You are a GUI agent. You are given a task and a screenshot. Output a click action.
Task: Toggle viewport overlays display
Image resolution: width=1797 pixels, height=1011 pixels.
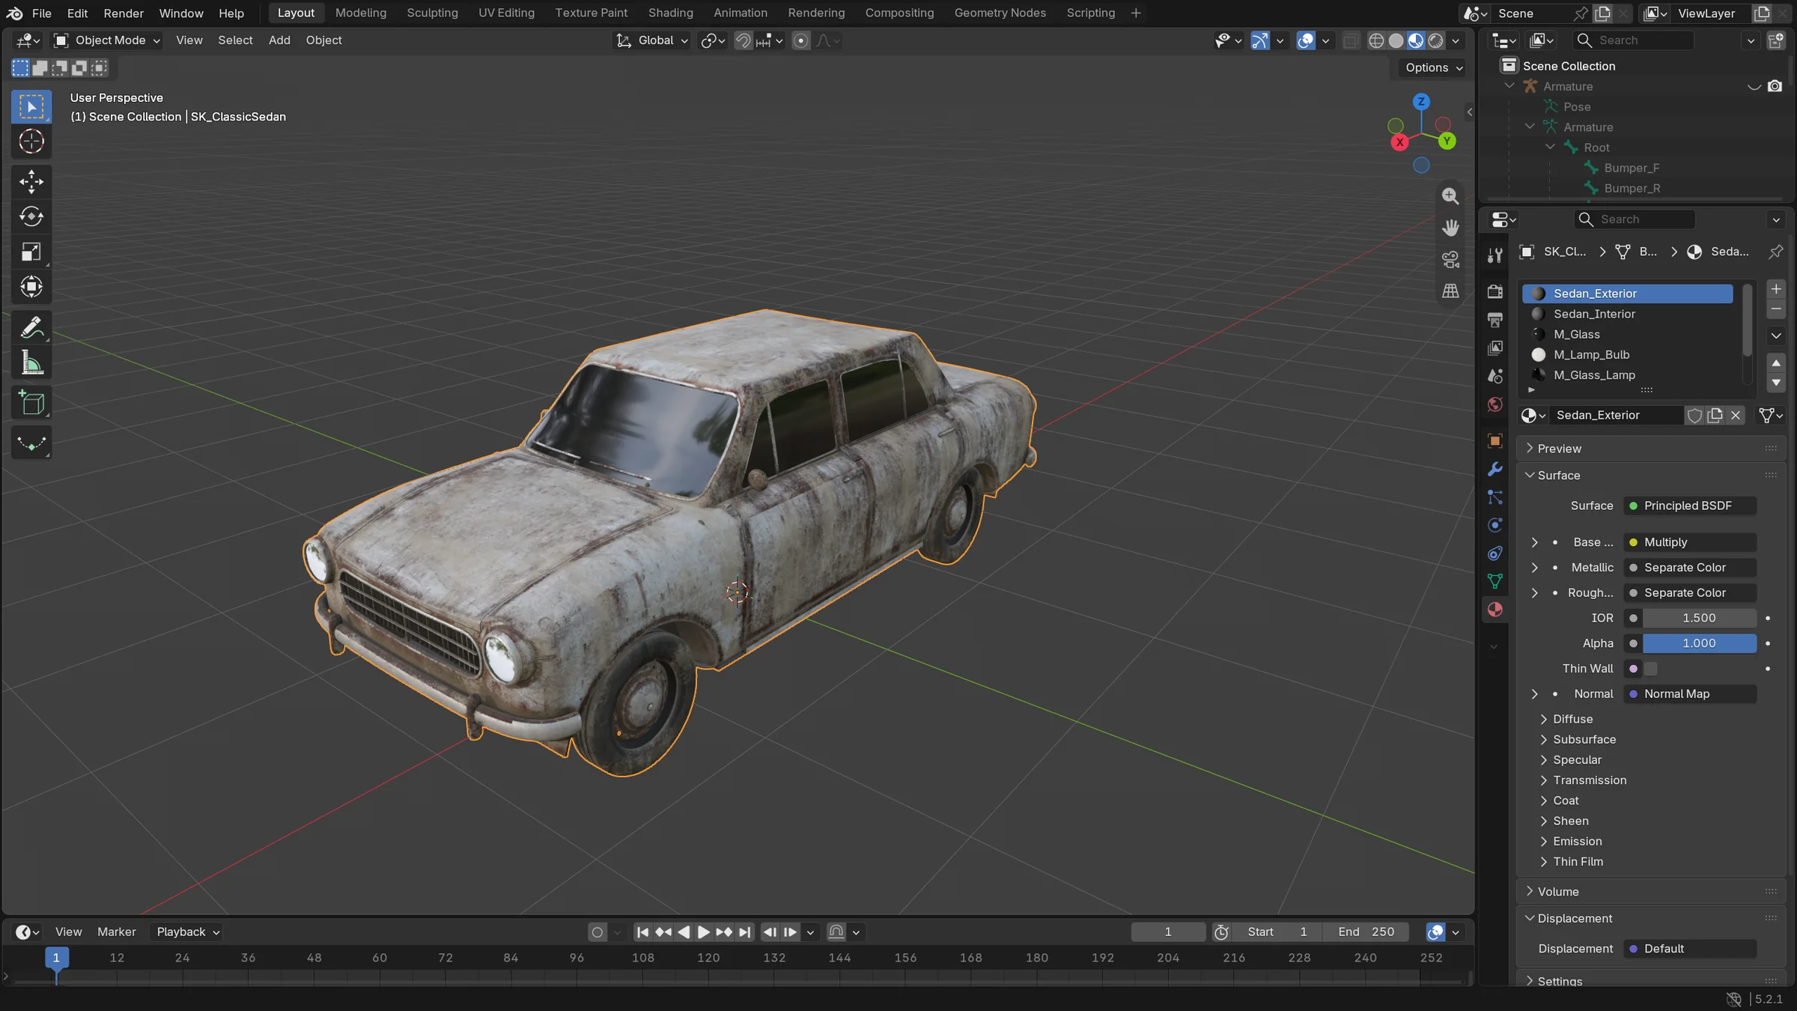[1306, 40]
